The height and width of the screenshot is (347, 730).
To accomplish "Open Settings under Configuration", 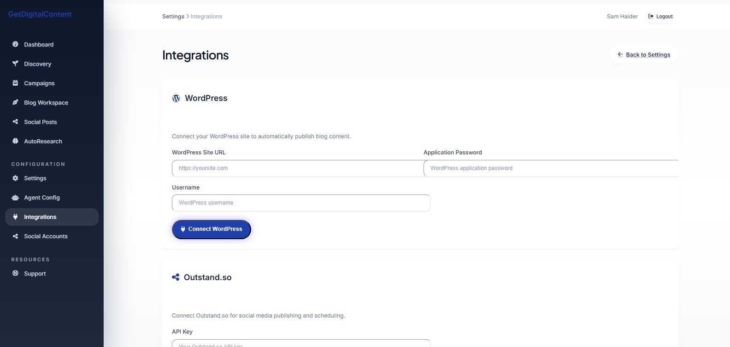I will coord(52,178).
